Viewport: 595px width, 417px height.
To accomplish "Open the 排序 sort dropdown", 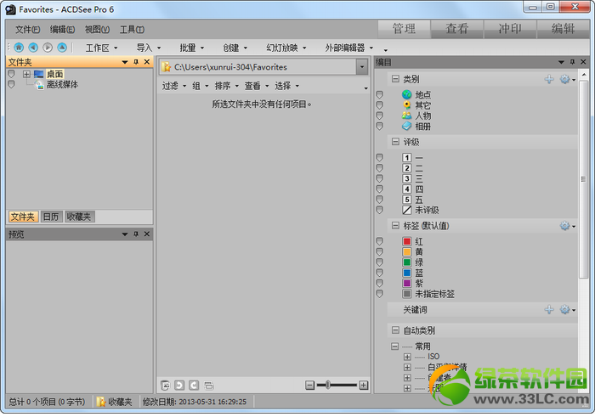I will pyautogui.click(x=227, y=86).
